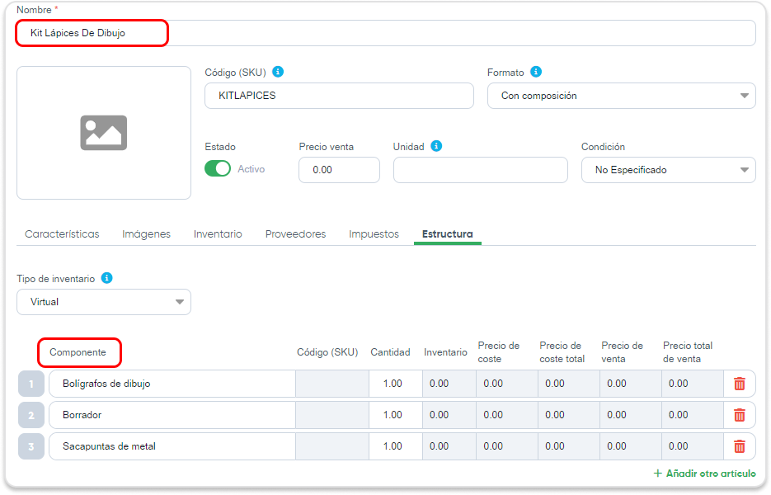The height and width of the screenshot is (495, 771).
Task: Open the Inventario tab
Action: (218, 234)
